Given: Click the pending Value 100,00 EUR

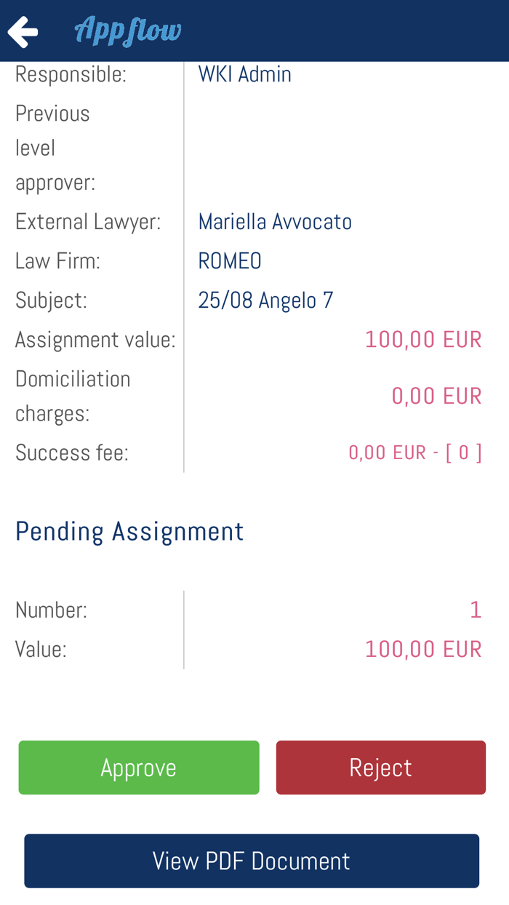Looking at the screenshot, I should [423, 648].
